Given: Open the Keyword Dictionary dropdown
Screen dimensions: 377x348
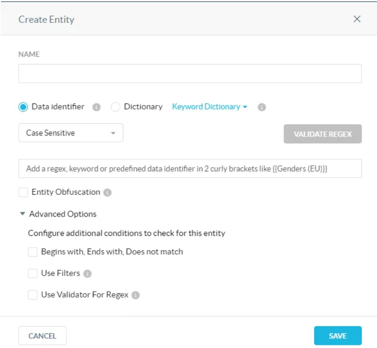Looking at the screenshot, I should click(210, 107).
